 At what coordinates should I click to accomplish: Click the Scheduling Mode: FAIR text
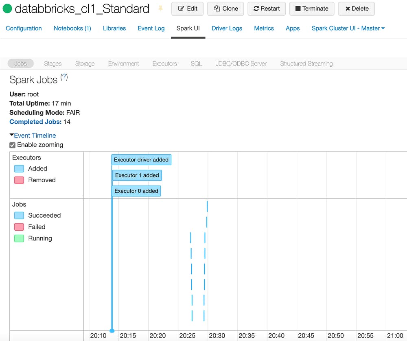[x=45, y=113]
